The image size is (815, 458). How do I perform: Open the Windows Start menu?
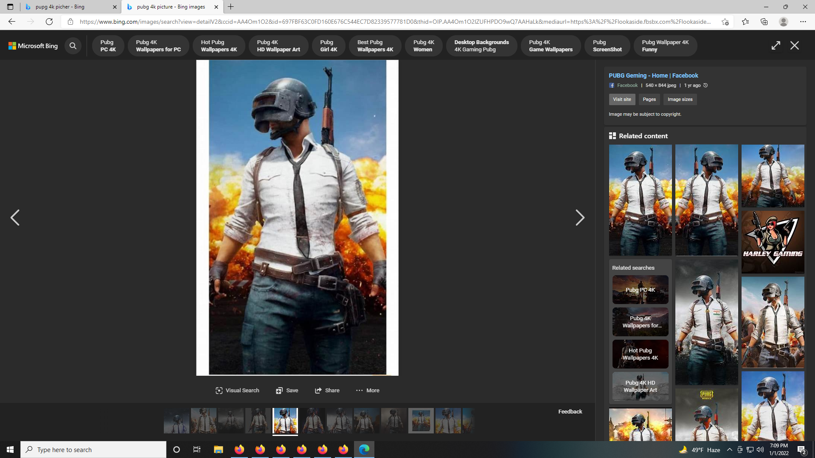click(x=10, y=450)
